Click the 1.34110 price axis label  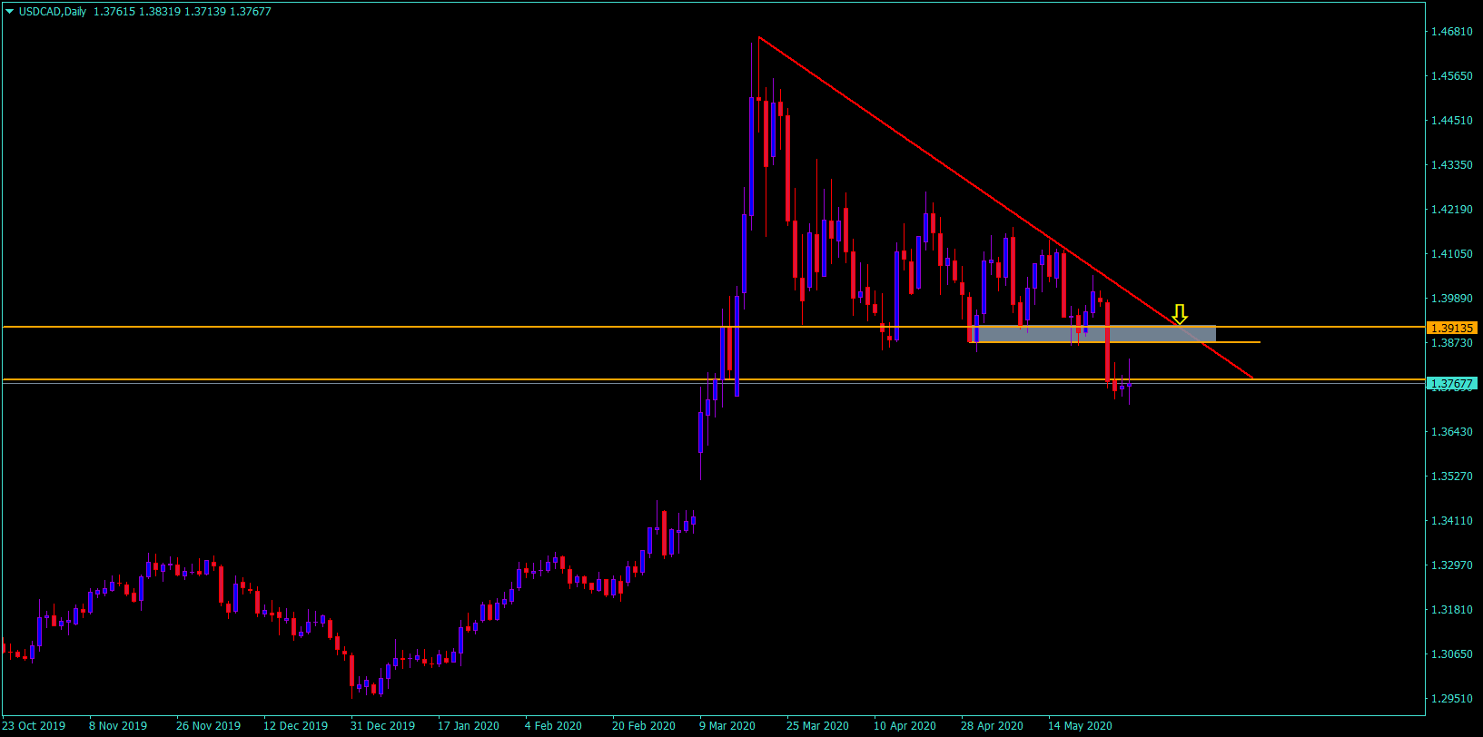tap(1451, 520)
